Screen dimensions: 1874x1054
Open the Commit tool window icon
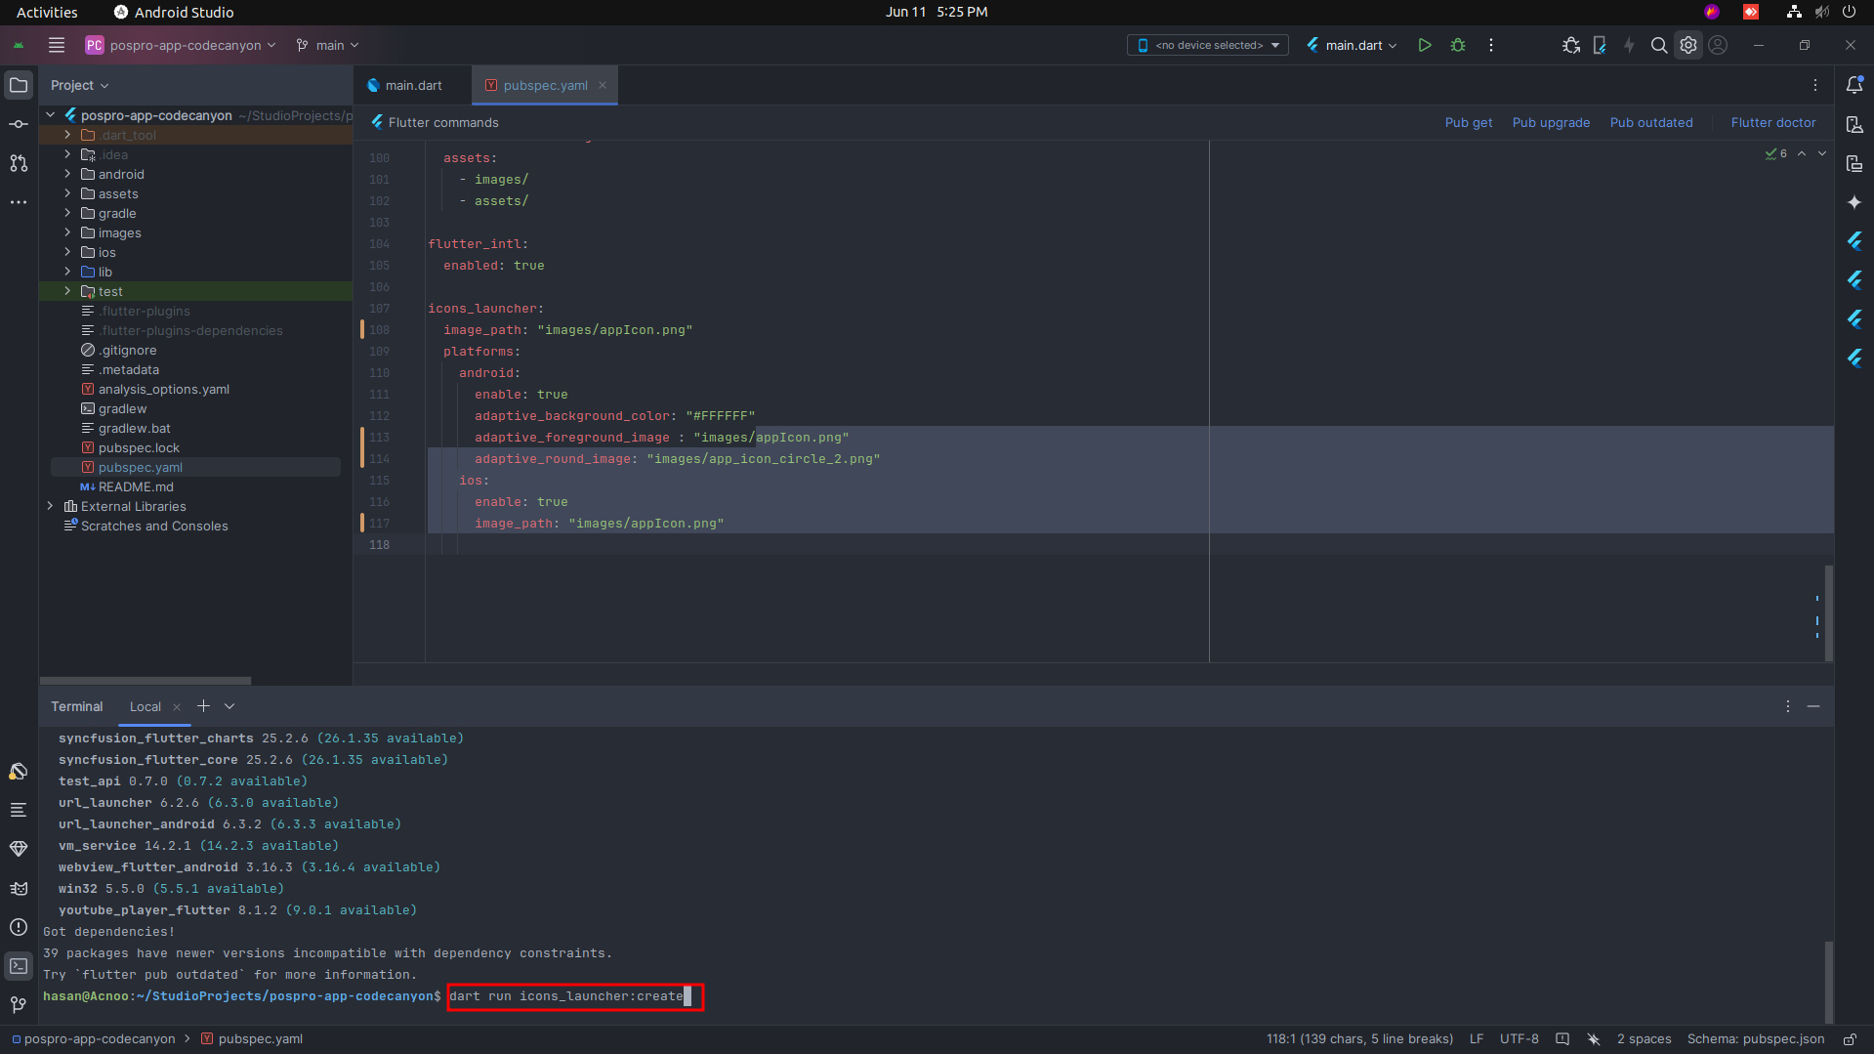pyautogui.click(x=19, y=124)
